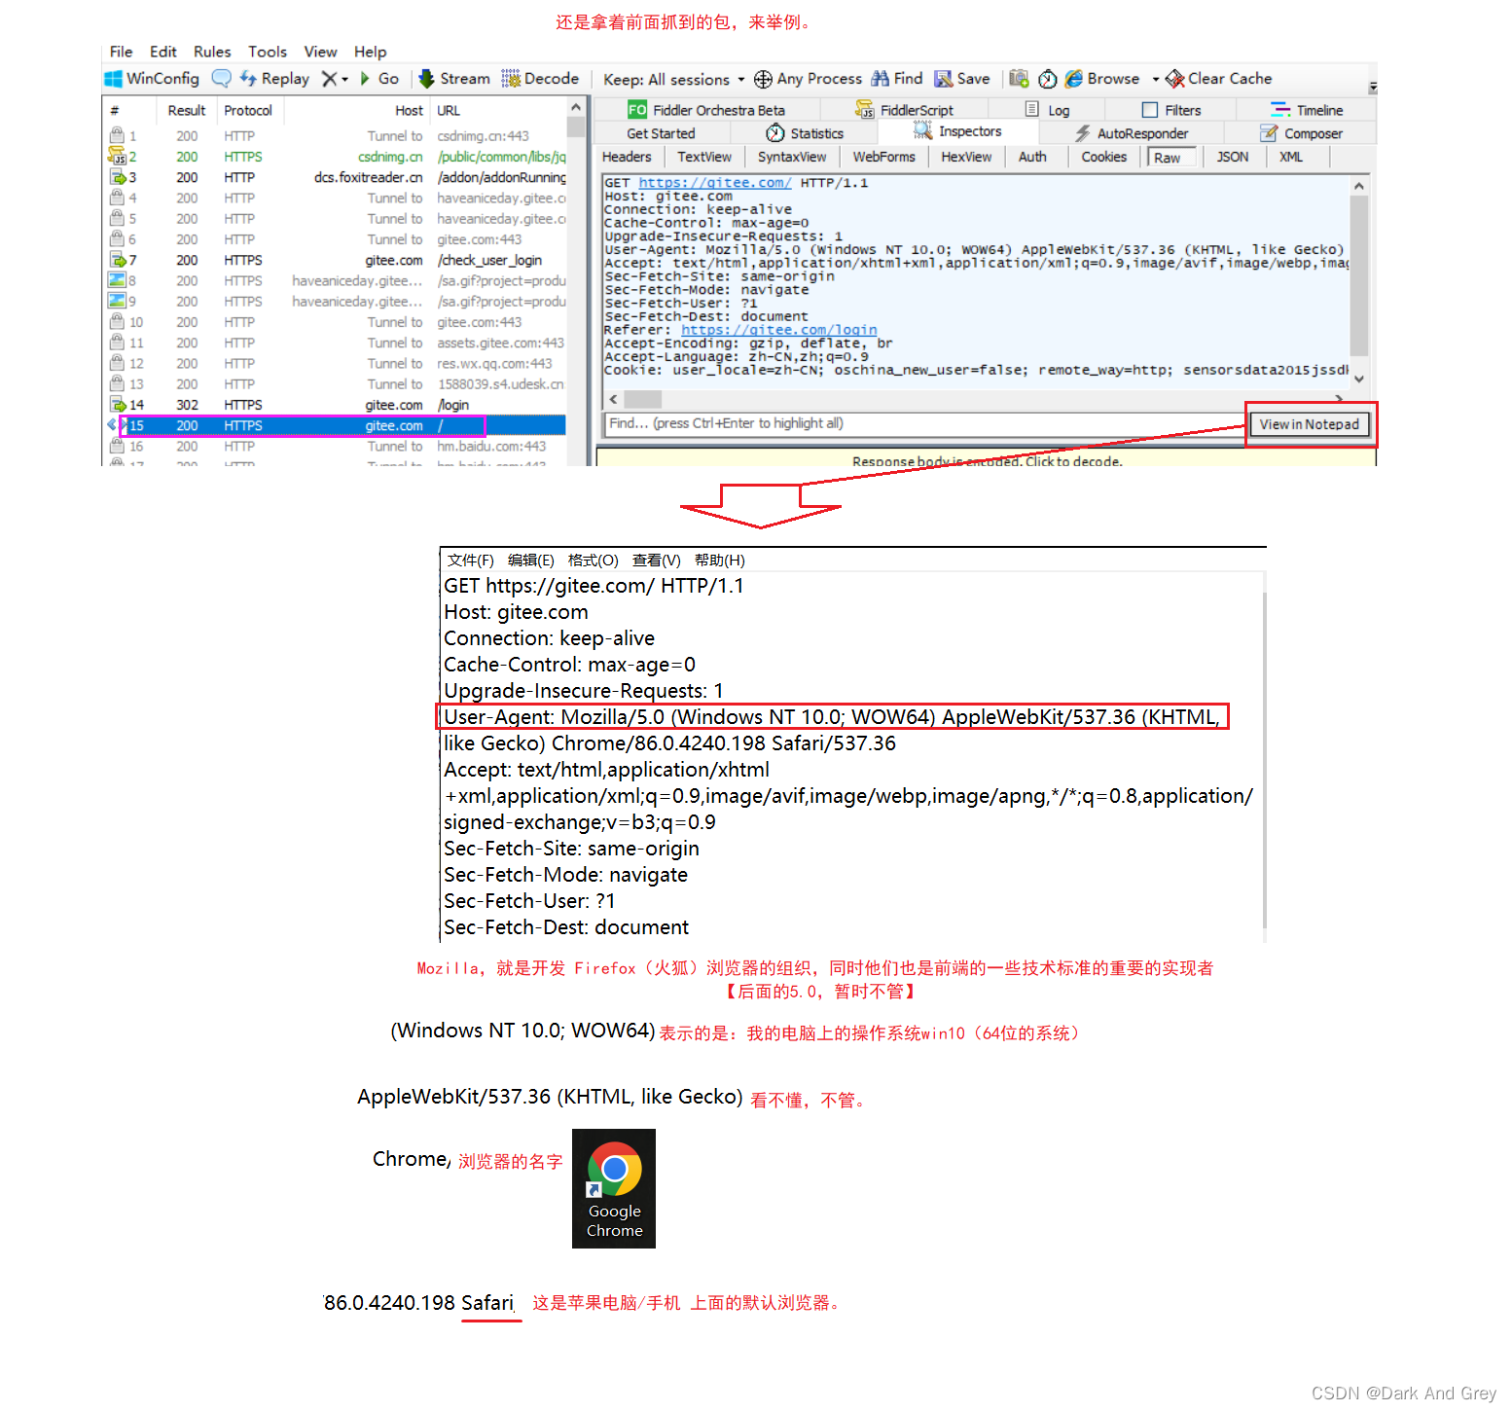Click the Find text input field
Image resolution: width=1512 pixels, height=1412 pixels.
924,423
